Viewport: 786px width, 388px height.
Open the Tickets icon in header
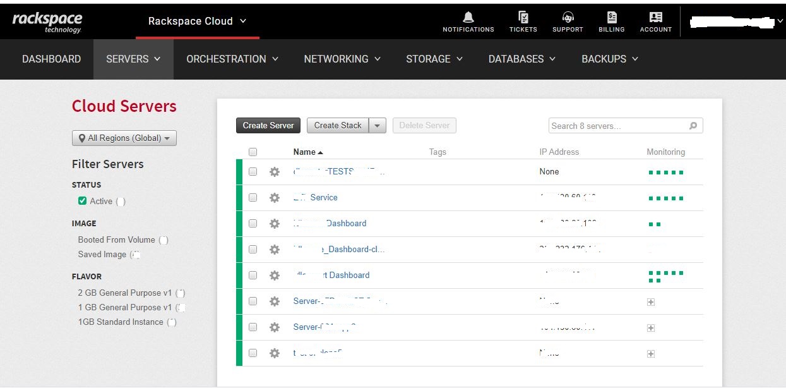coord(523,18)
